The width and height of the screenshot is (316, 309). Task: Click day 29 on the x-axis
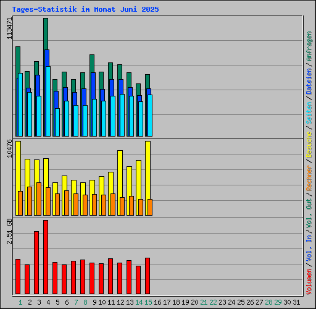[278, 302]
